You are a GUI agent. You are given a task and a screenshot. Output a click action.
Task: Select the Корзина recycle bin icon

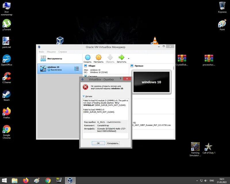(222, 7)
